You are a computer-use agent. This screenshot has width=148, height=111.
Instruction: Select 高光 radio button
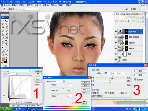tap(120, 93)
